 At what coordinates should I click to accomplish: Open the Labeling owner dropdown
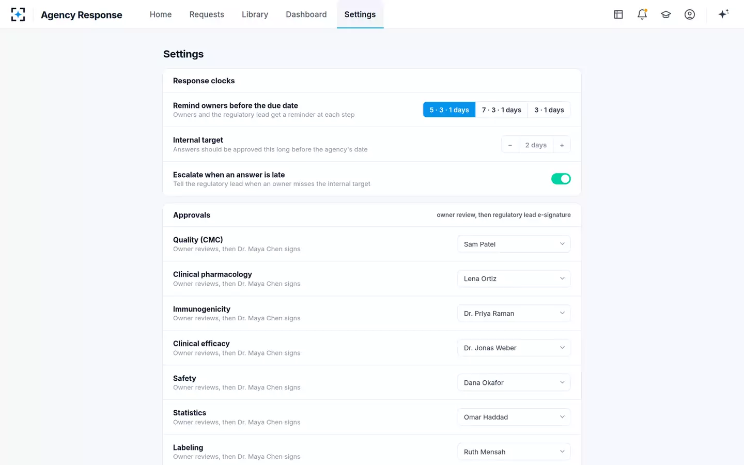point(514,452)
